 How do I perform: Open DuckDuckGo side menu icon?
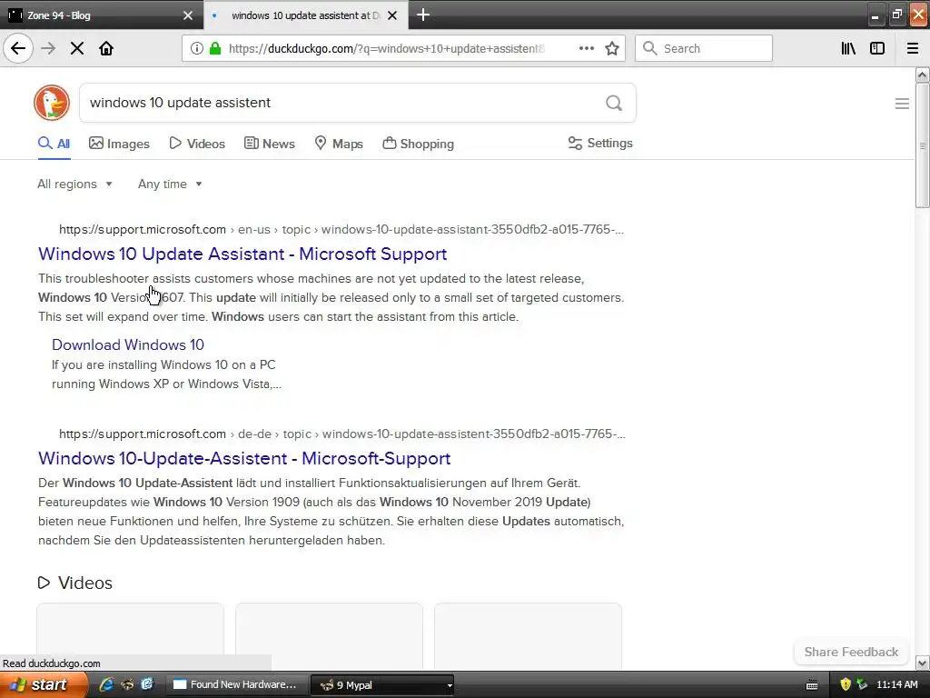pyautogui.click(x=902, y=104)
